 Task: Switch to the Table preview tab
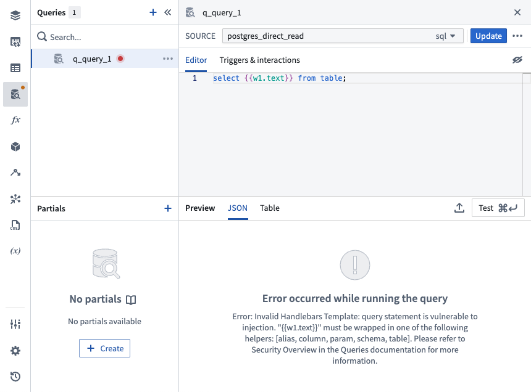tap(270, 208)
